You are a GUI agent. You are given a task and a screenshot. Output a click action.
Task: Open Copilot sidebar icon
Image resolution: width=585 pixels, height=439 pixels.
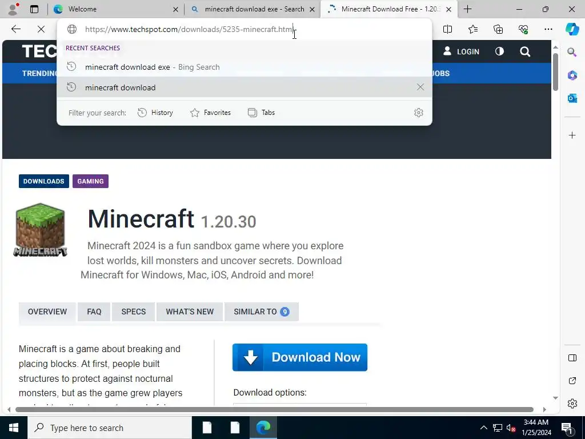[x=572, y=29]
